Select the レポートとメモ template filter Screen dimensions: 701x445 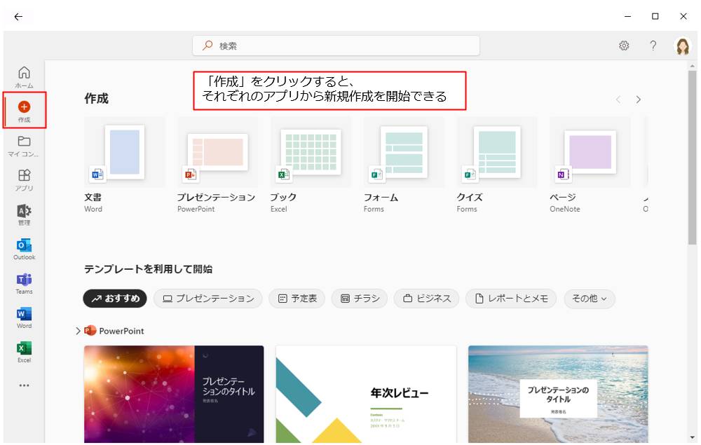[511, 299]
